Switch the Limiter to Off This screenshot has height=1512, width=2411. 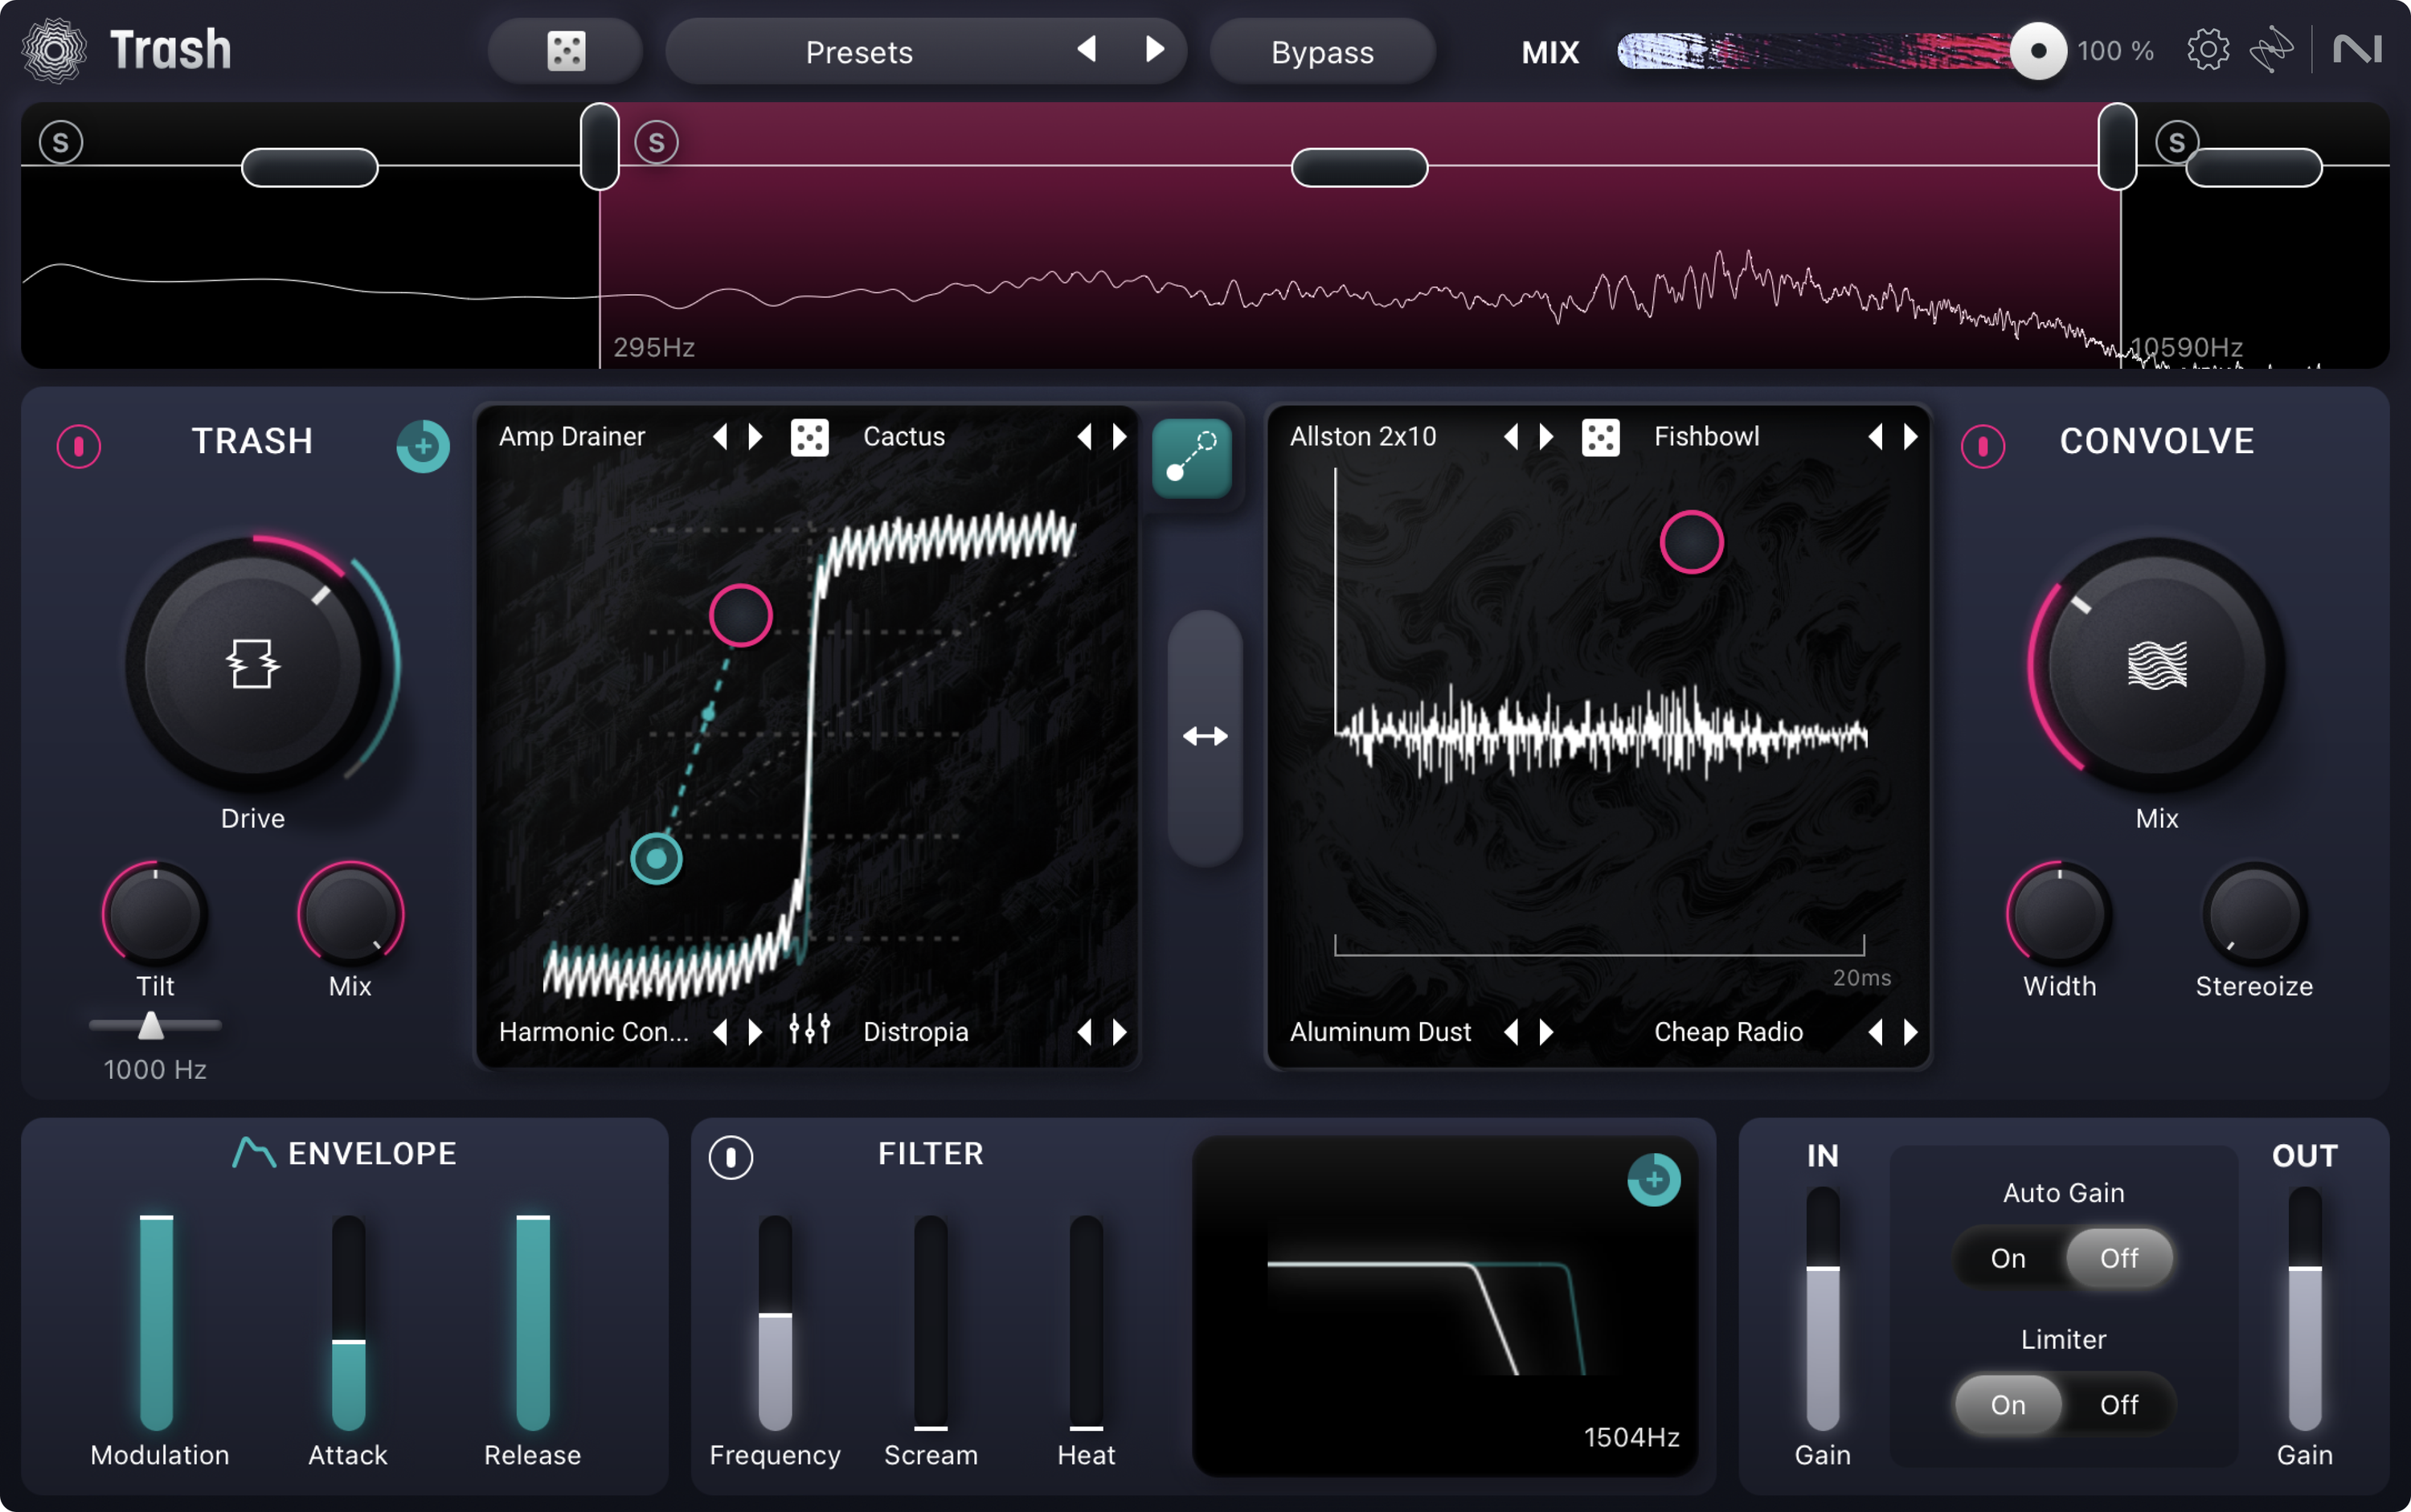click(2120, 1404)
